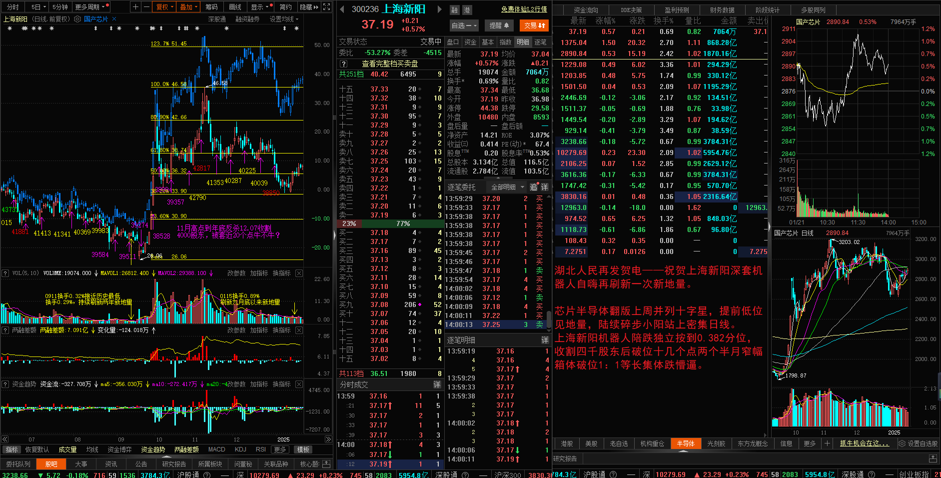The height and width of the screenshot is (478, 941).
Task: Pop out 研究报告 panel icon
Action: tap(933, 458)
